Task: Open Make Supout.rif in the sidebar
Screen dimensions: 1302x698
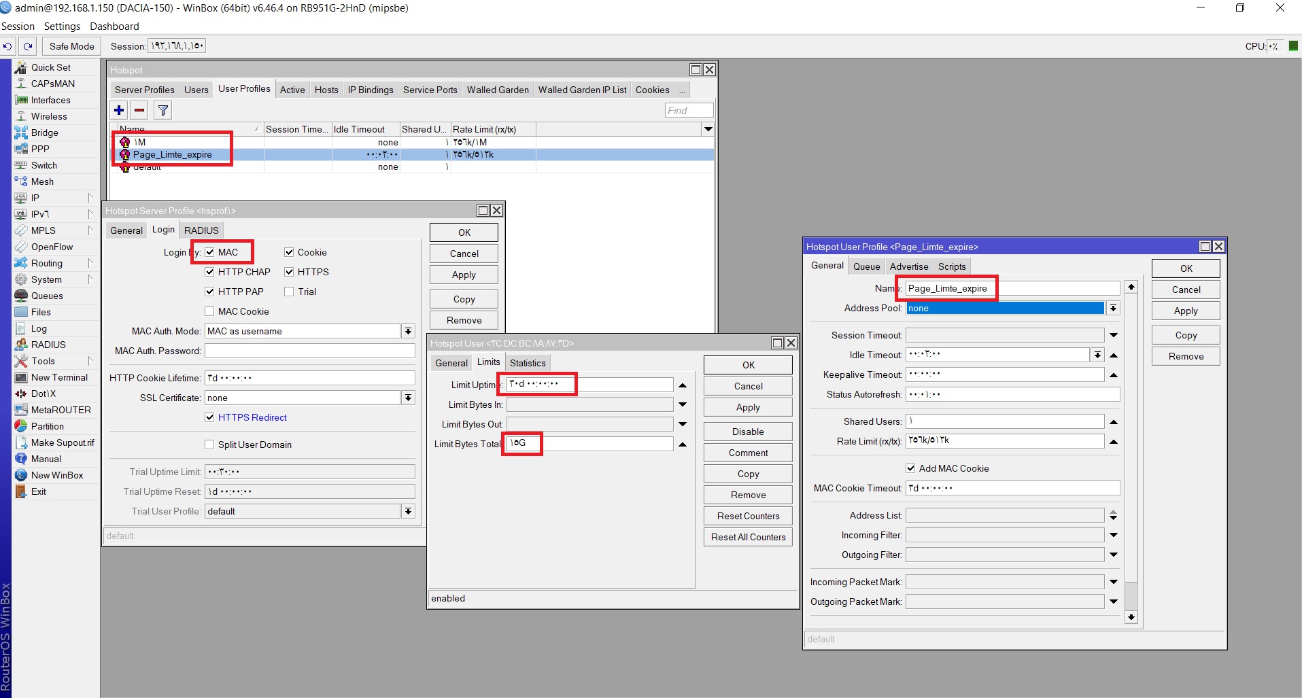Action: tap(63, 442)
